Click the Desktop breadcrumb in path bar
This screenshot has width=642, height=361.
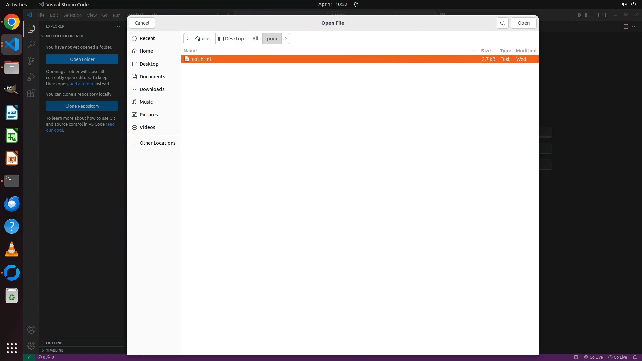pos(231,39)
